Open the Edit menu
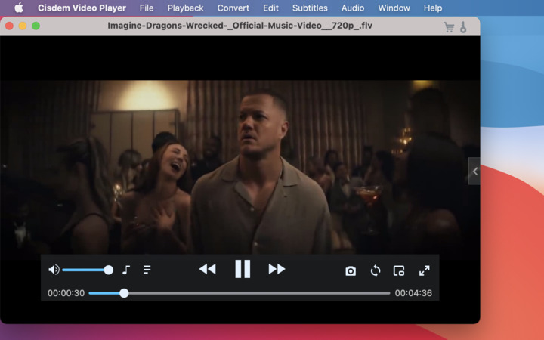Screen dimensions: 544x340 click(x=270, y=8)
